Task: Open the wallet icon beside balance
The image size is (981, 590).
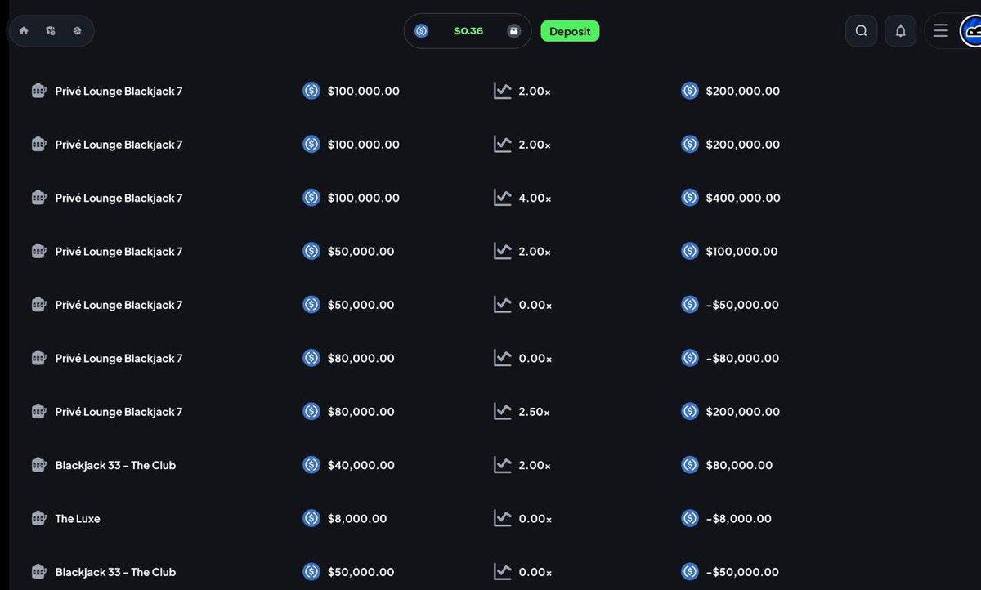Action: [514, 31]
